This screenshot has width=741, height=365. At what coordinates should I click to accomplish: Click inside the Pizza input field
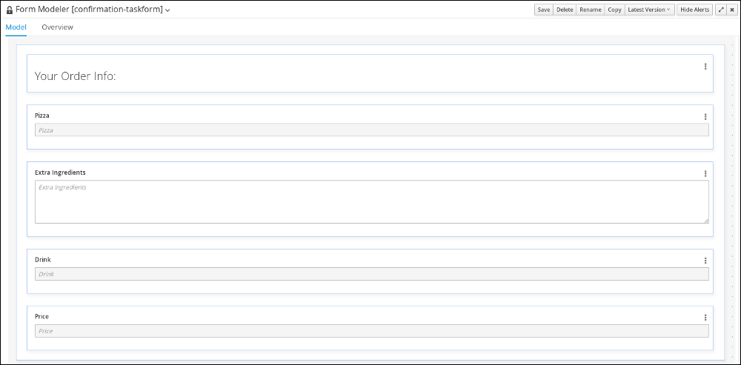click(x=372, y=130)
